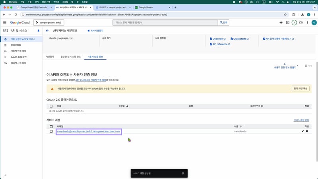Open the sample project edu2 project selector
Image resolution: width=318 pixels, height=179 pixels.
[x=48, y=23]
